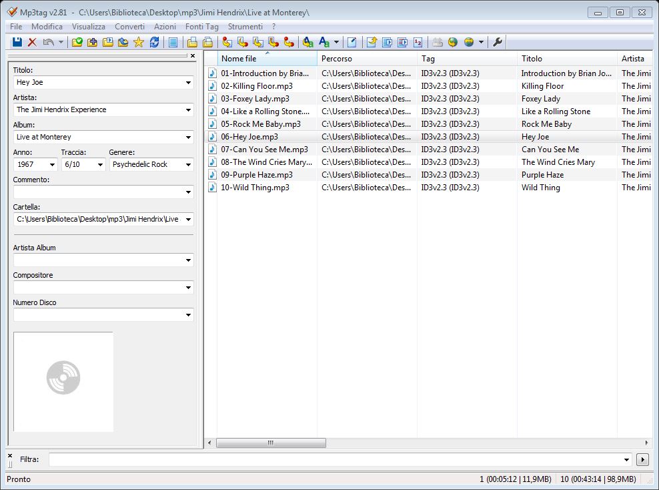Expand the Traccia 6/10 dropdown

100,164
